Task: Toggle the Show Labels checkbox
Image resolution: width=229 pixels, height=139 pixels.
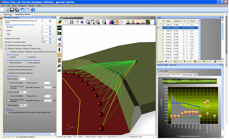Action: [x=158, y=71]
